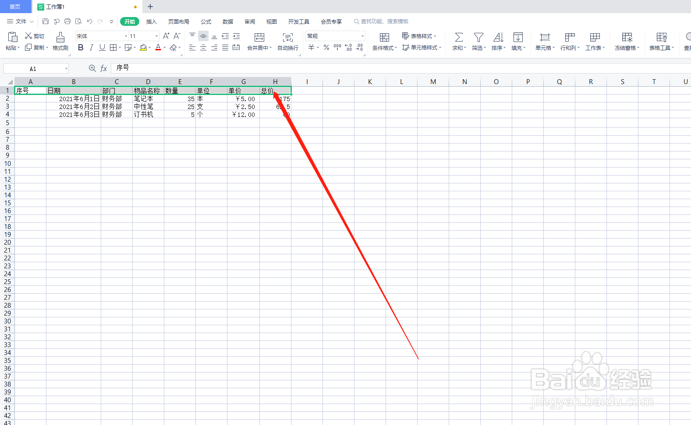Image resolution: width=691 pixels, height=425 pixels.
Task: Open the Formulas (公式) ribbon tab
Action: click(x=206, y=21)
